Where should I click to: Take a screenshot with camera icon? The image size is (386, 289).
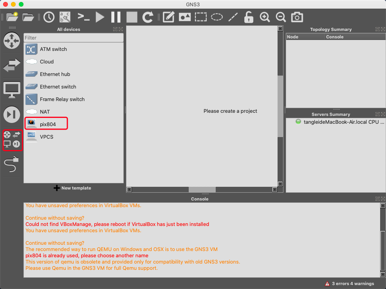(x=297, y=17)
